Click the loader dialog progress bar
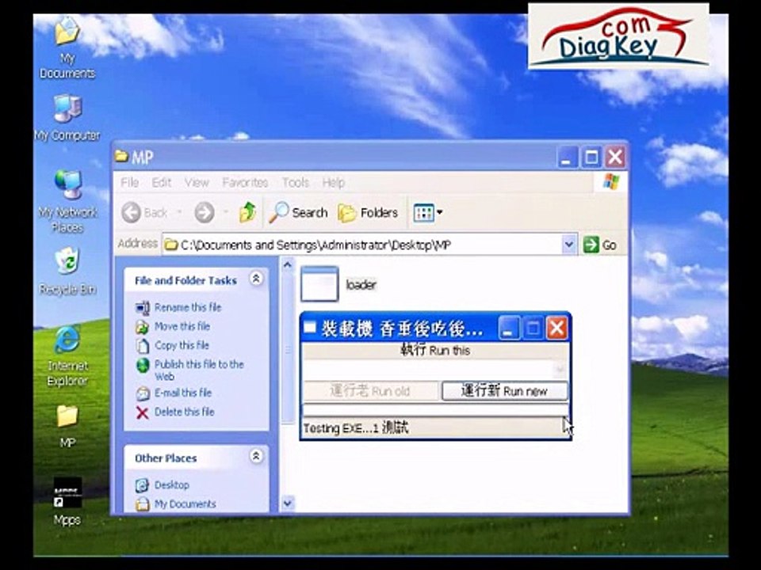 (x=435, y=409)
